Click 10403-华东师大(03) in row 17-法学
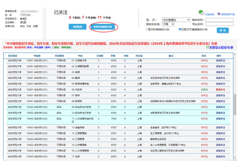239x163 pixels. (37, 156)
